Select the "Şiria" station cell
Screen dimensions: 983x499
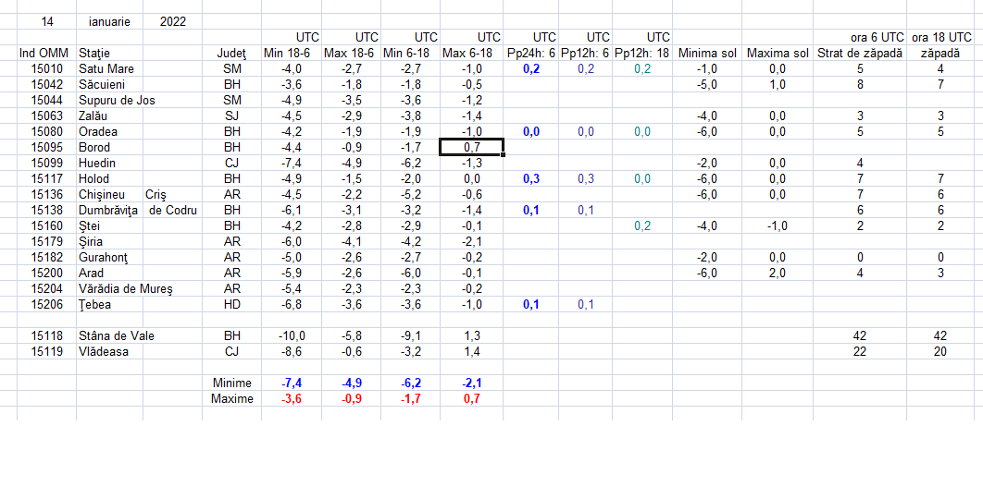tap(91, 242)
